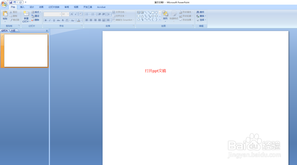
Task: Toggle bold formatting
Action: 46,20
